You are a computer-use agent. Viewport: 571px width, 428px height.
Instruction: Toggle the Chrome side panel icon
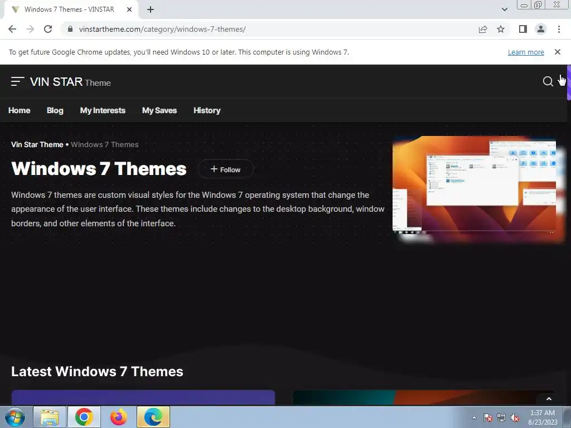click(523, 29)
